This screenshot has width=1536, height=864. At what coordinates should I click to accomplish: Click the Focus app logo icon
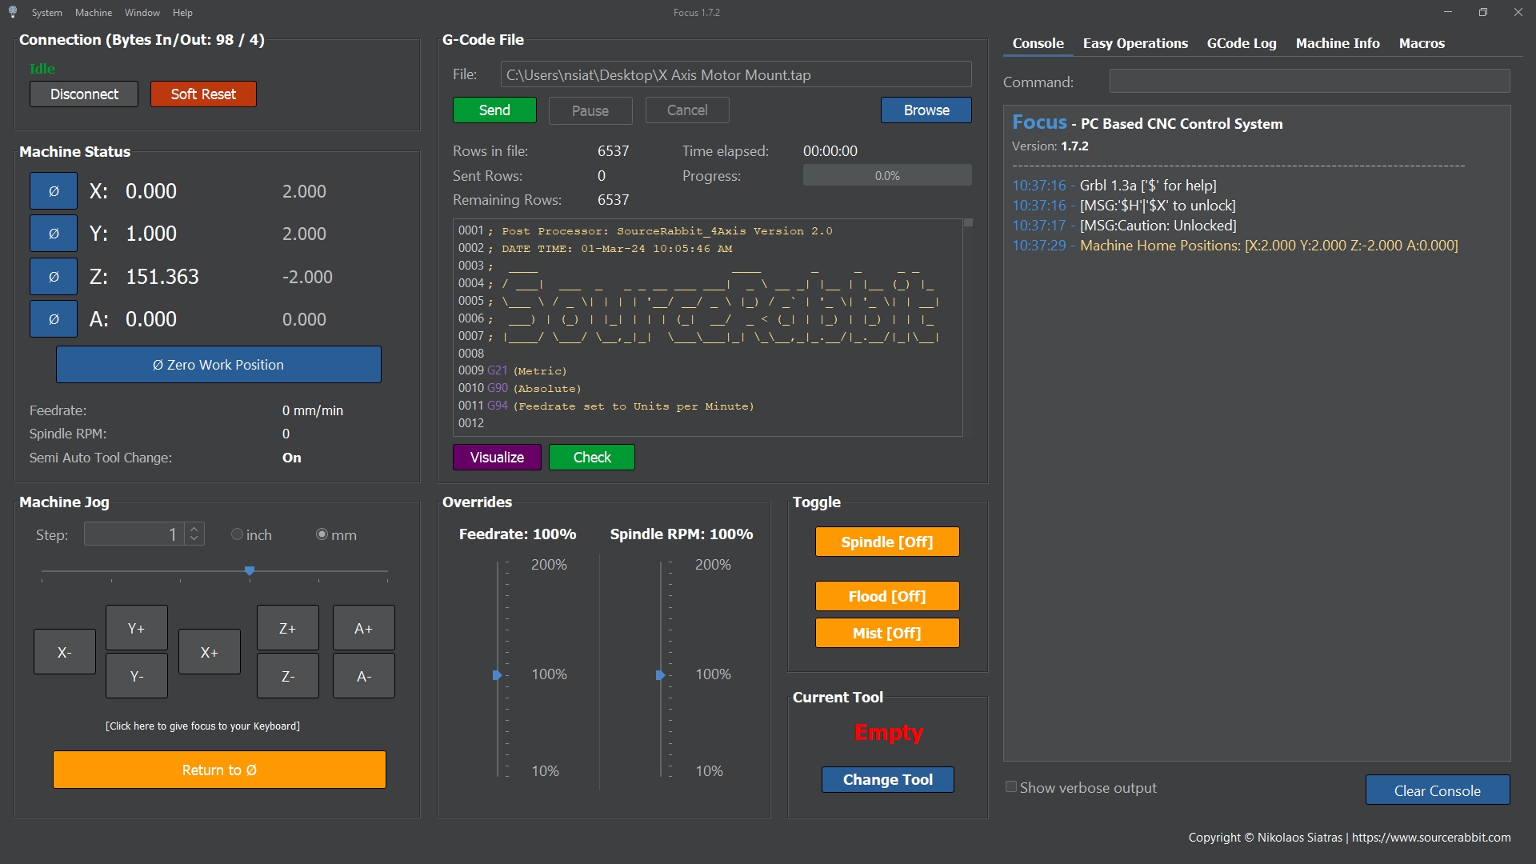(x=13, y=12)
